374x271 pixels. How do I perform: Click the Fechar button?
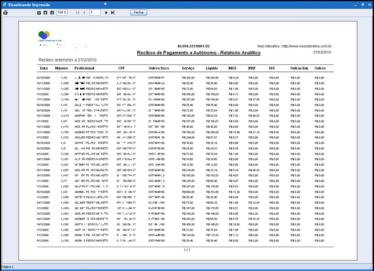pyautogui.click(x=139, y=12)
